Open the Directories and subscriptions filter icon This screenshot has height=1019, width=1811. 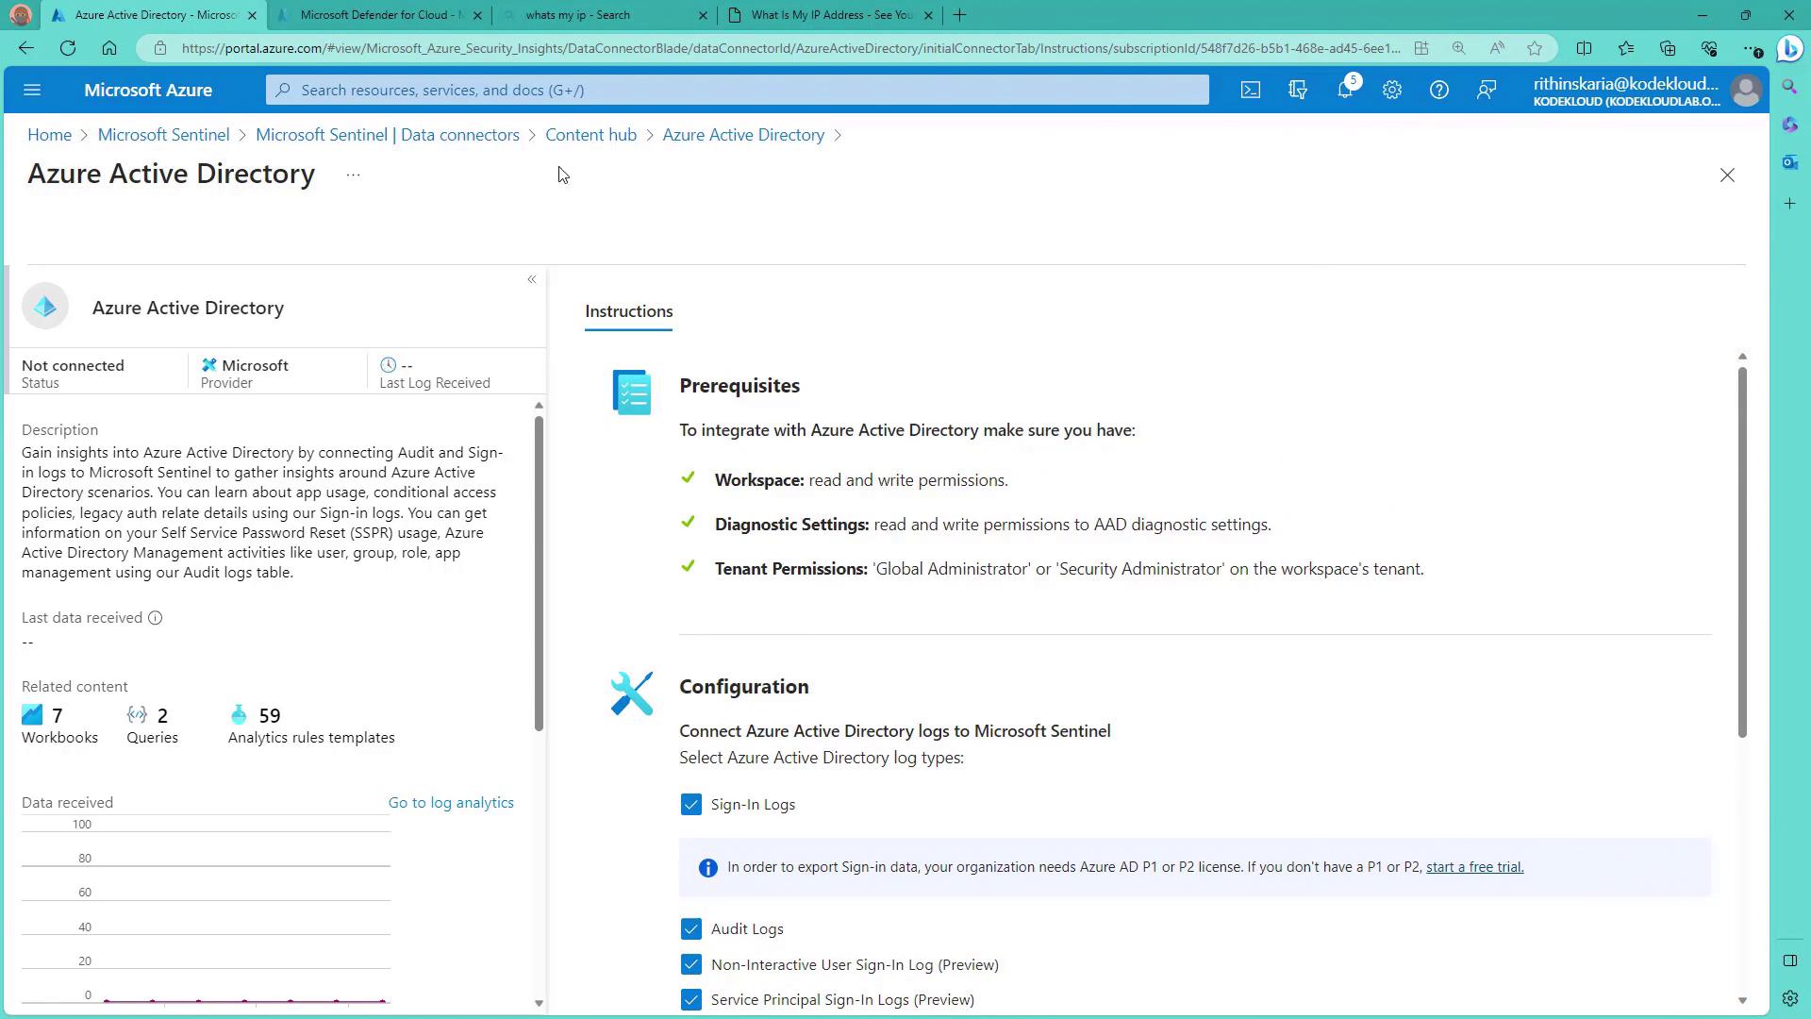pos(1298,91)
